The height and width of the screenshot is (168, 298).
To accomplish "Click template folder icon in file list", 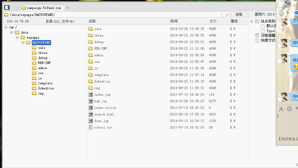I will pyautogui.click(x=91, y=75).
